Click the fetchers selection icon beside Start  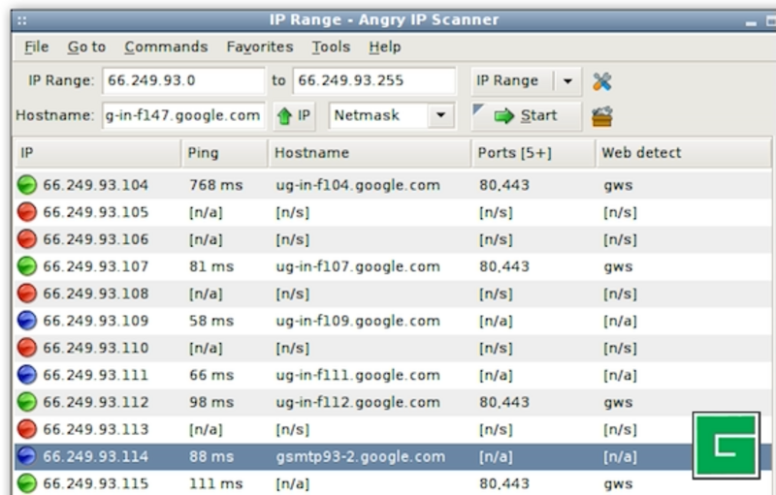click(x=601, y=116)
